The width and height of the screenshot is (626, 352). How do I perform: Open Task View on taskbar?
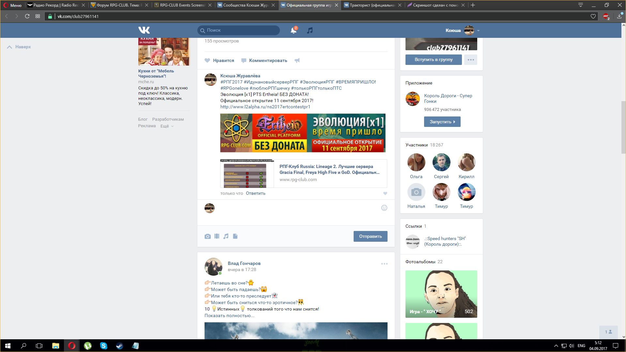tap(39, 346)
